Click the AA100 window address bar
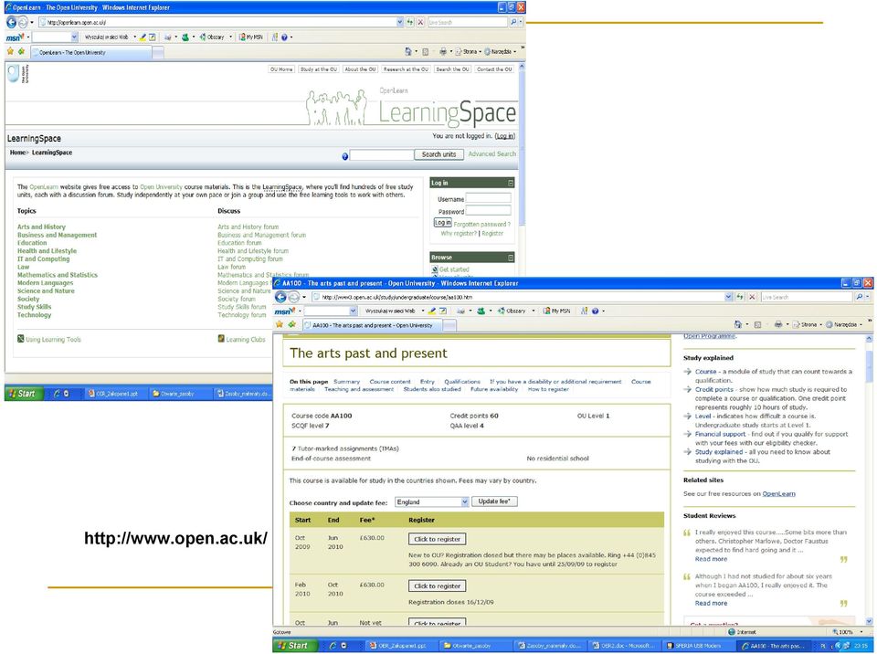Viewport: 877px width, 654px height. [518, 297]
